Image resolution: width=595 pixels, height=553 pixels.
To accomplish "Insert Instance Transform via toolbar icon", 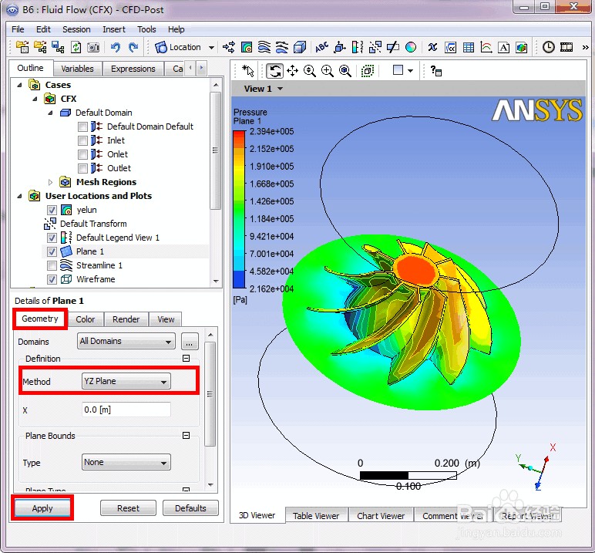I will pyautogui.click(x=375, y=47).
